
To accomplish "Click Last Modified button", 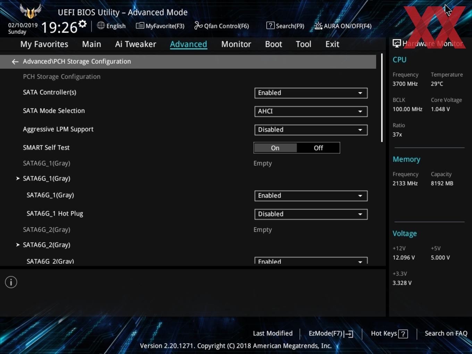I will [x=273, y=334].
